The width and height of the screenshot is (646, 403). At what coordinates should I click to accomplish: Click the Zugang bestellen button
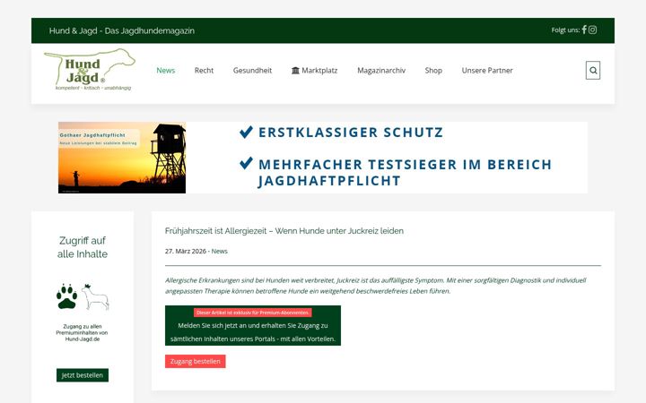[196, 361]
